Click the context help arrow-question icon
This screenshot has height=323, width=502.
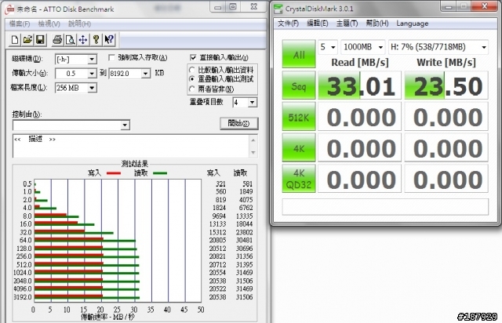point(109,40)
